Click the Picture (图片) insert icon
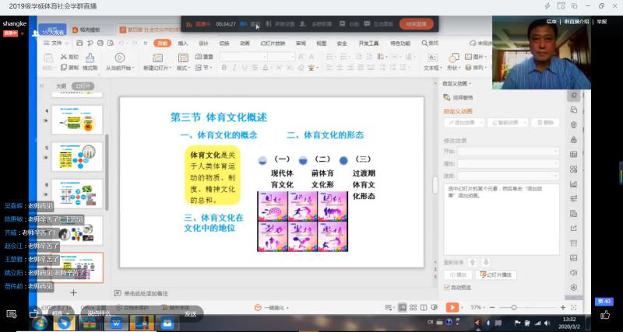 tap(469, 57)
